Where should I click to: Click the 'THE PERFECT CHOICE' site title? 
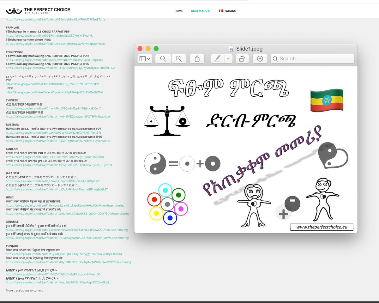click(47, 10)
